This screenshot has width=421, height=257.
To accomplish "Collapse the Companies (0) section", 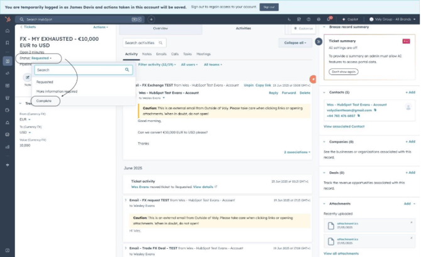I will point(324,141).
